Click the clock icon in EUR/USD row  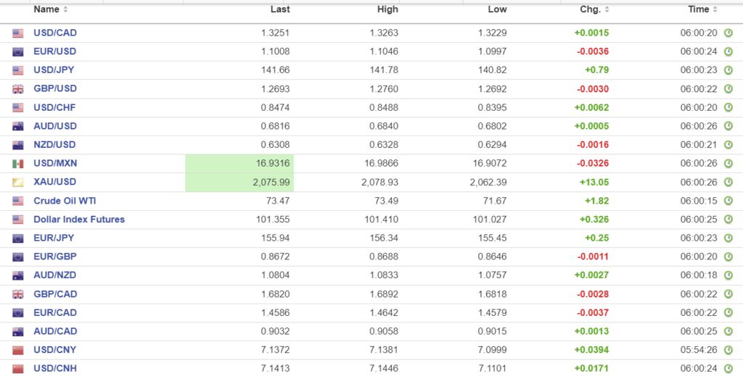(728, 51)
